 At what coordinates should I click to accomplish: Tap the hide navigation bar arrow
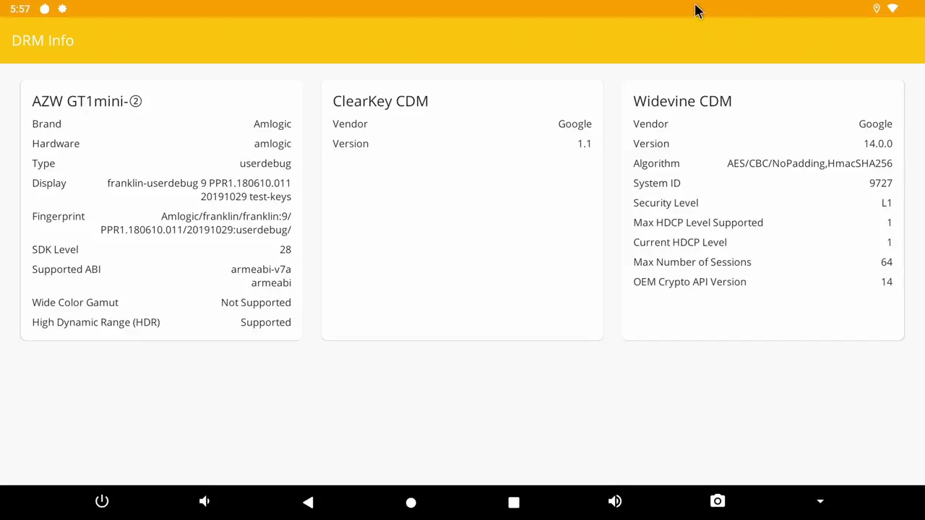click(820, 501)
